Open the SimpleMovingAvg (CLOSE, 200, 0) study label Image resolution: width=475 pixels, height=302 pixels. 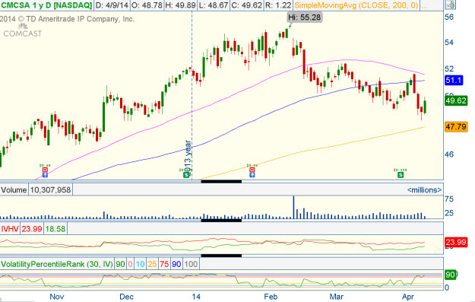coord(356,5)
